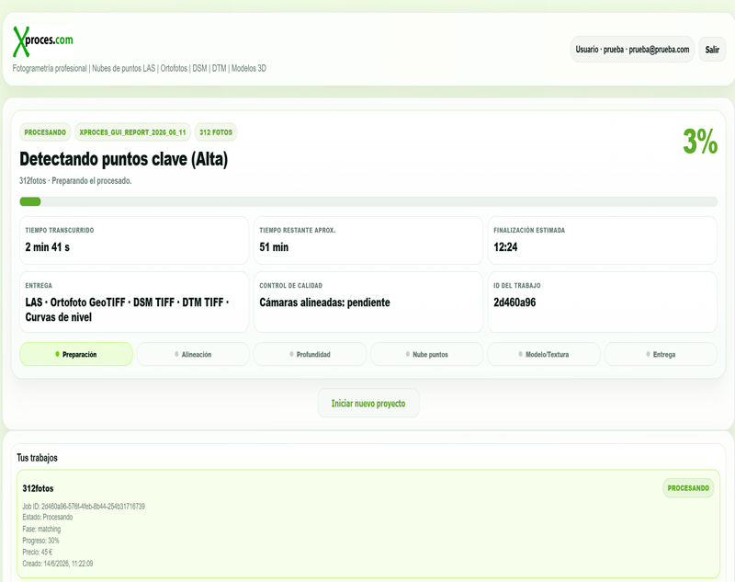The width and height of the screenshot is (735, 582).
Task: Click 312fotos · Preparando el procesado subtitle
Action: click(x=75, y=180)
